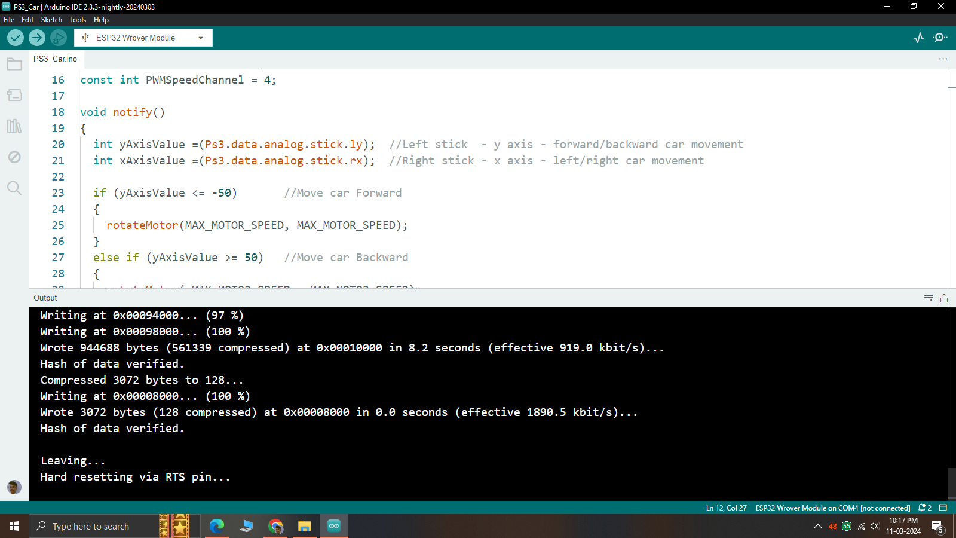Click the Compressed 3072 bytes output line
956x538 pixels.
pyautogui.click(x=142, y=380)
